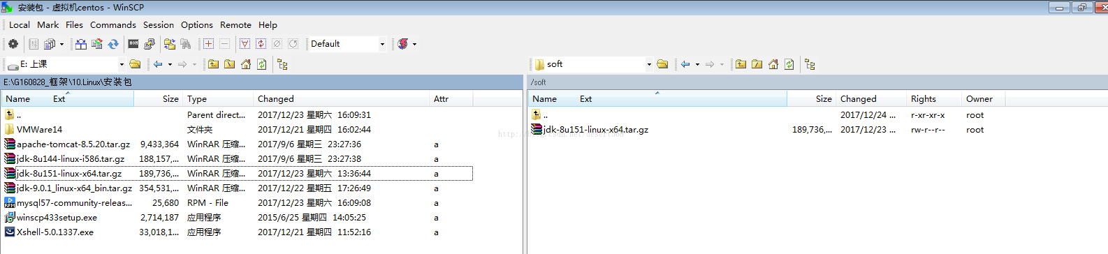Expand the local back history dropdown arrow
Viewport: 1108px width, 254px height.
(170, 64)
